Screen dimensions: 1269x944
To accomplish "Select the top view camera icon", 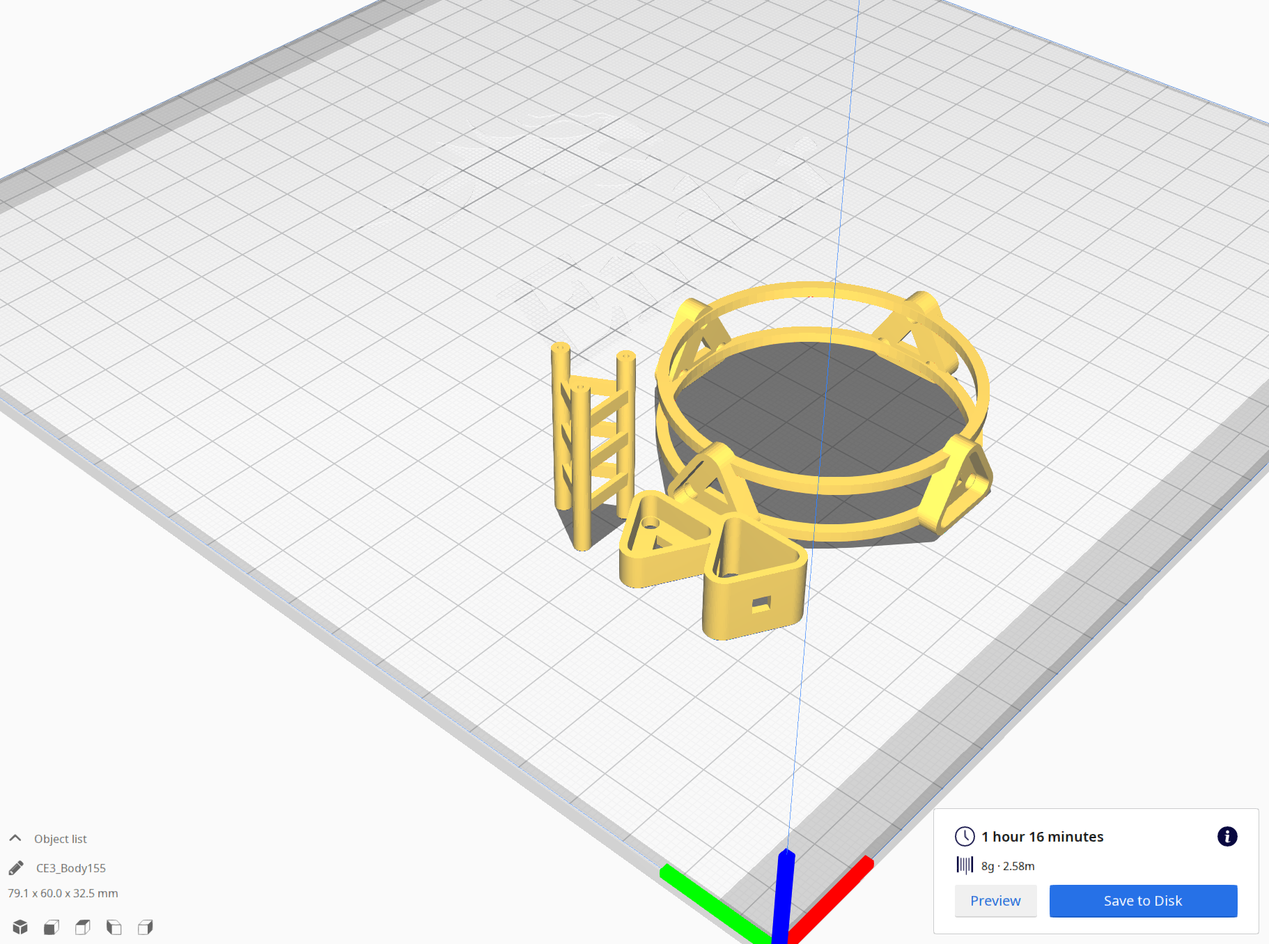I will pos(82,927).
